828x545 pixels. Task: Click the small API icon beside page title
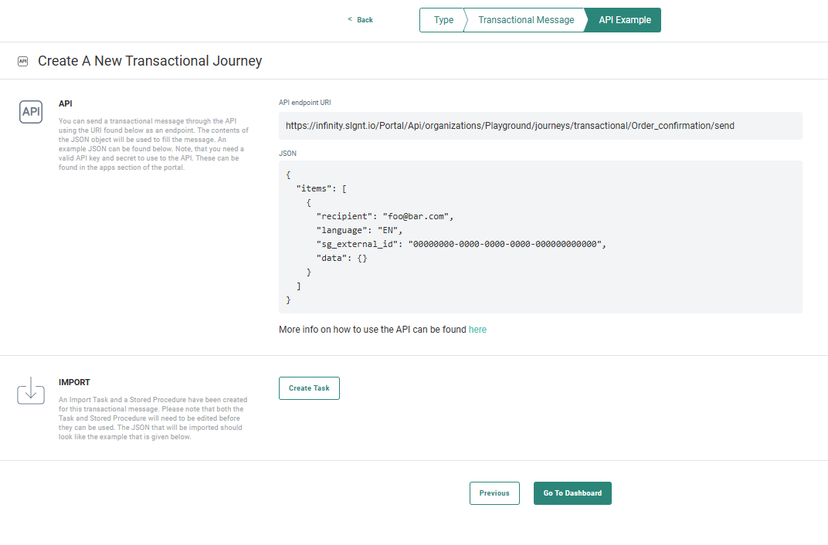[x=22, y=61]
